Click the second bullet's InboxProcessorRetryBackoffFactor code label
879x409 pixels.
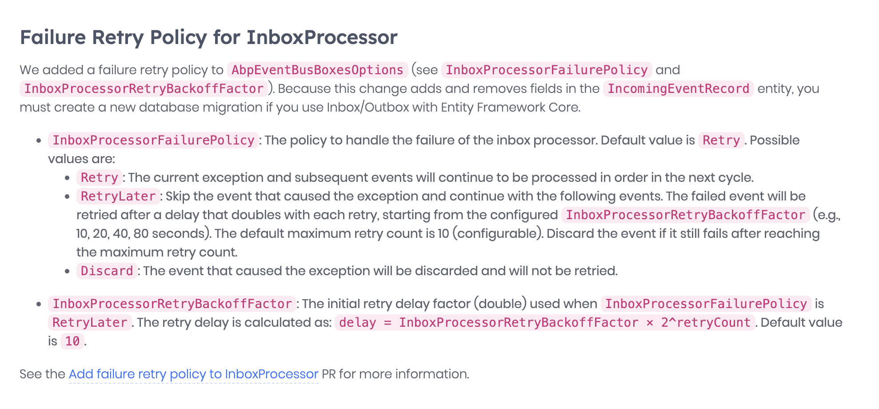pyautogui.click(x=172, y=304)
